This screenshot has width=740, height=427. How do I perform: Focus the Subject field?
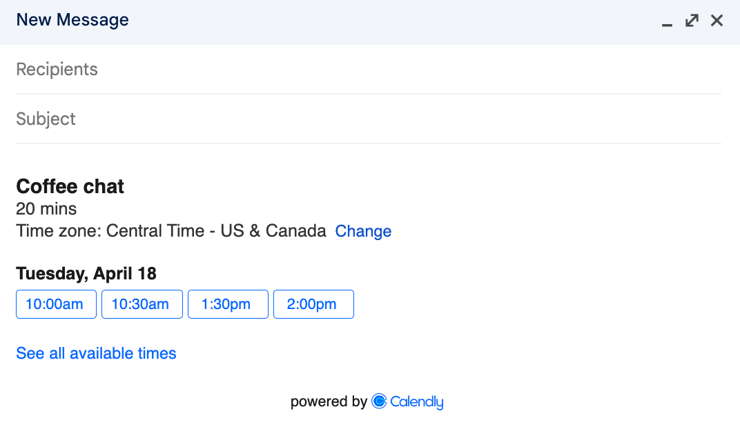pos(369,119)
